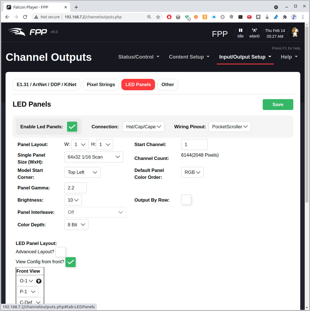Open the O-1 dropdown in Front View

(26, 281)
